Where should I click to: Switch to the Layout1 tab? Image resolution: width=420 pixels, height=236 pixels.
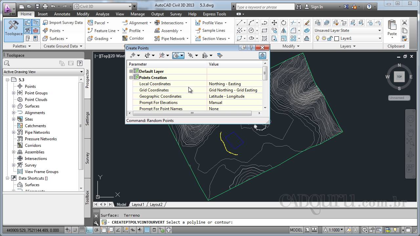(x=138, y=205)
